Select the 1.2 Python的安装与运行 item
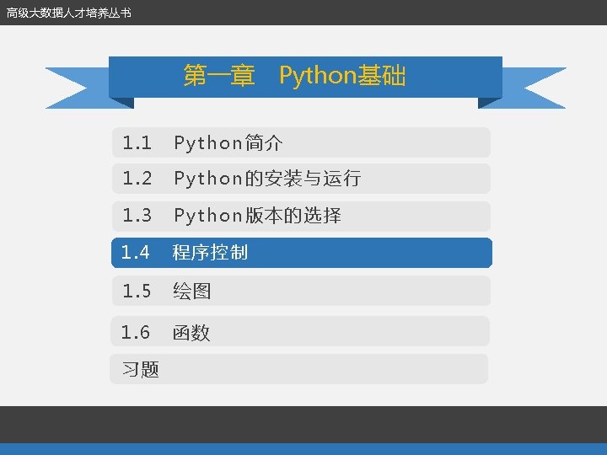Screen dimensions: 607x455 [x=301, y=179]
